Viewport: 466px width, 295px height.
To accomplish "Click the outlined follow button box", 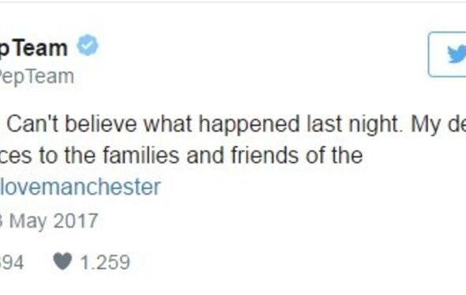I will 447,55.
